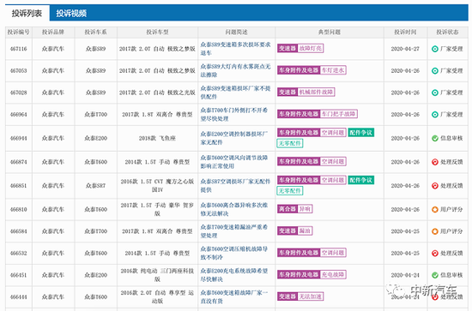Click green check icon for complaint 466944

pos(435,138)
